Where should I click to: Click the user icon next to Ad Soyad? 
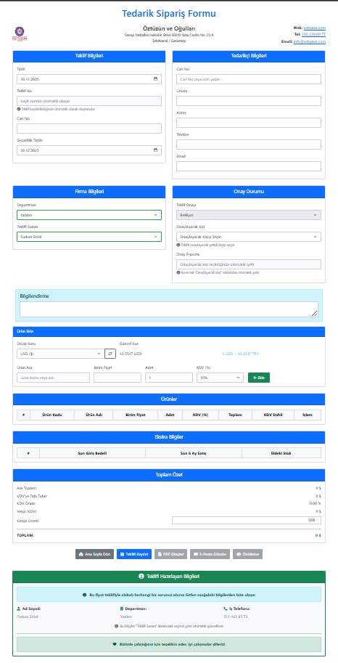[x=19, y=609]
